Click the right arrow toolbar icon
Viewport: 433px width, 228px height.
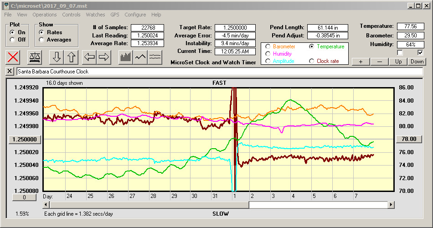pos(104,57)
